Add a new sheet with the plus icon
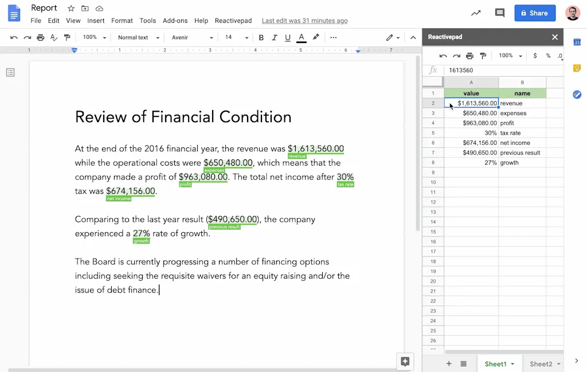Viewport: 587px width, 372px height. coord(449,363)
